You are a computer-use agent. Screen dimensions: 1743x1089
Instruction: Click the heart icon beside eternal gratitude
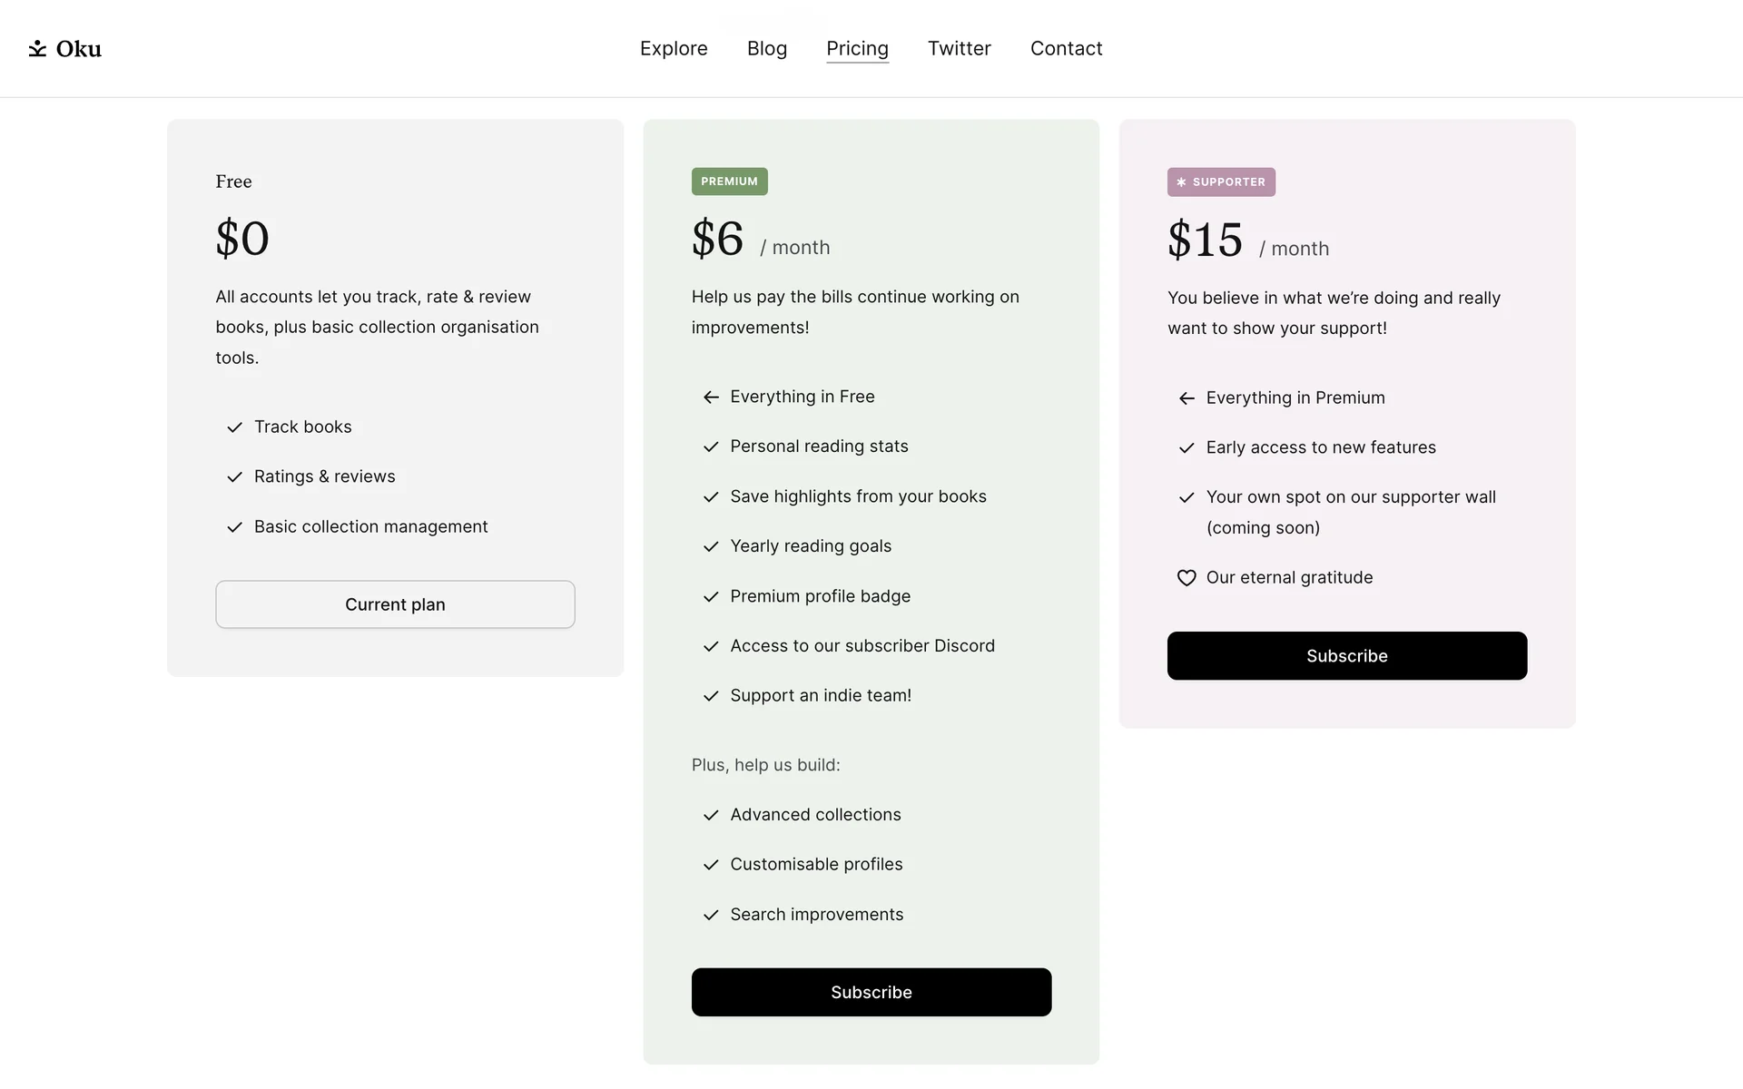coord(1187,578)
